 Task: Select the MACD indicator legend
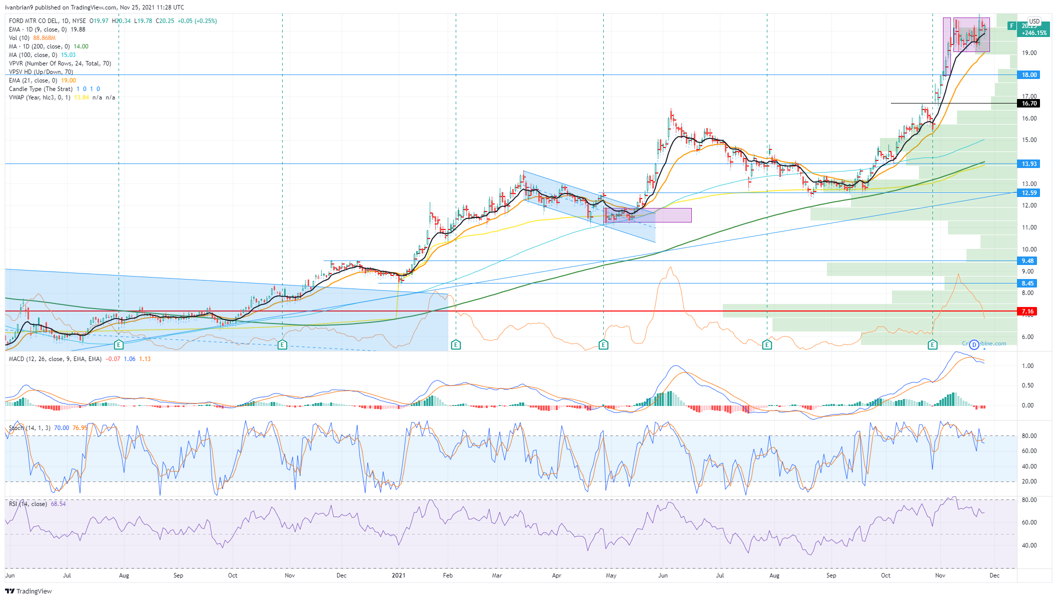coord(55,359)
